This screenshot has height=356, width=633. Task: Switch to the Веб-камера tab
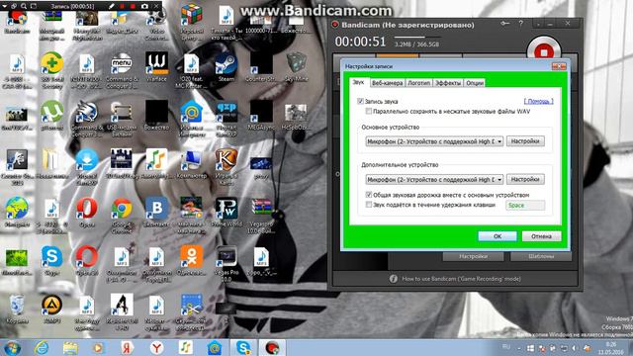point(387,83)
